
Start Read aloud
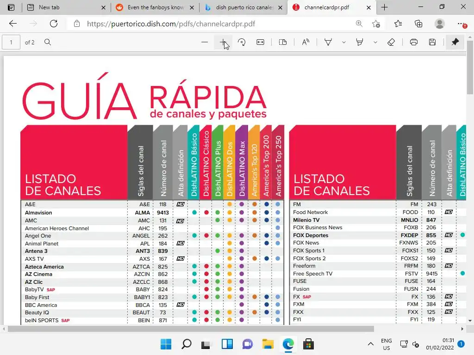(306, 42)
